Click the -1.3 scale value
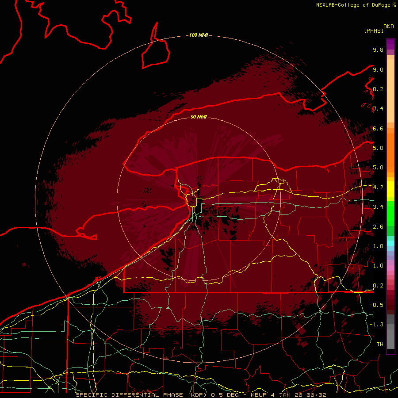398x398 pixels. point(376,325)
